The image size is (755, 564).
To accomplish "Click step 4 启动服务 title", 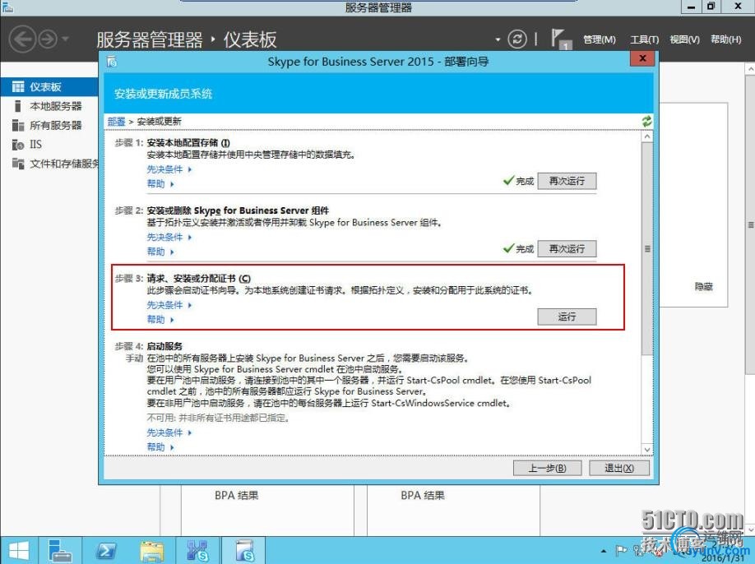I will tap(164, 346).
